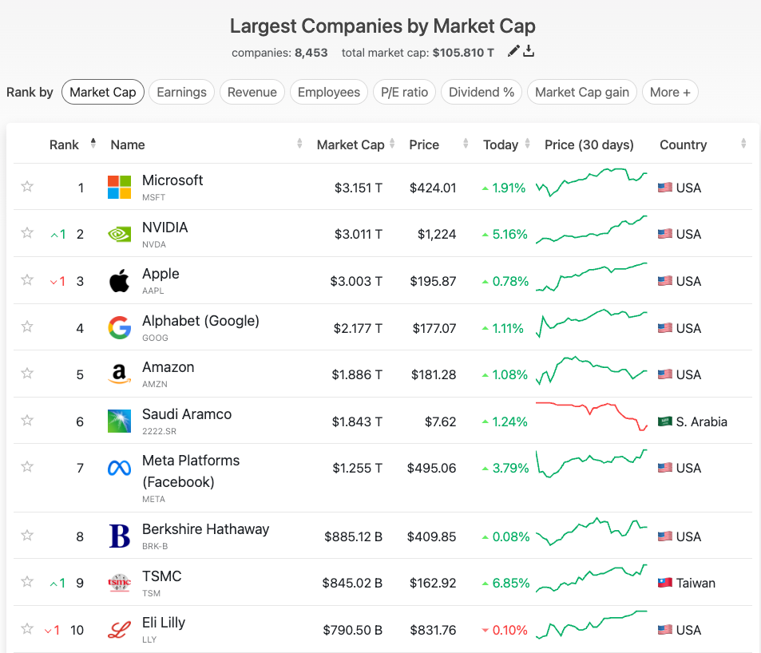761x653 pixels.
Task: Rank companies by Earnings
Action: 181,92
